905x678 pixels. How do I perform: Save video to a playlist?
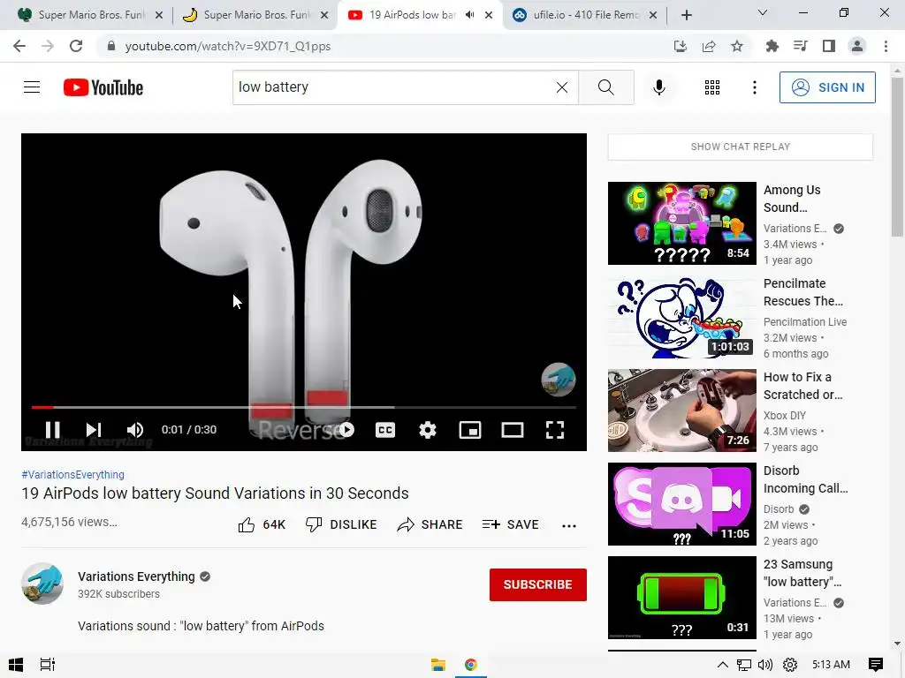pyautogui.click(x=511, y=524)
